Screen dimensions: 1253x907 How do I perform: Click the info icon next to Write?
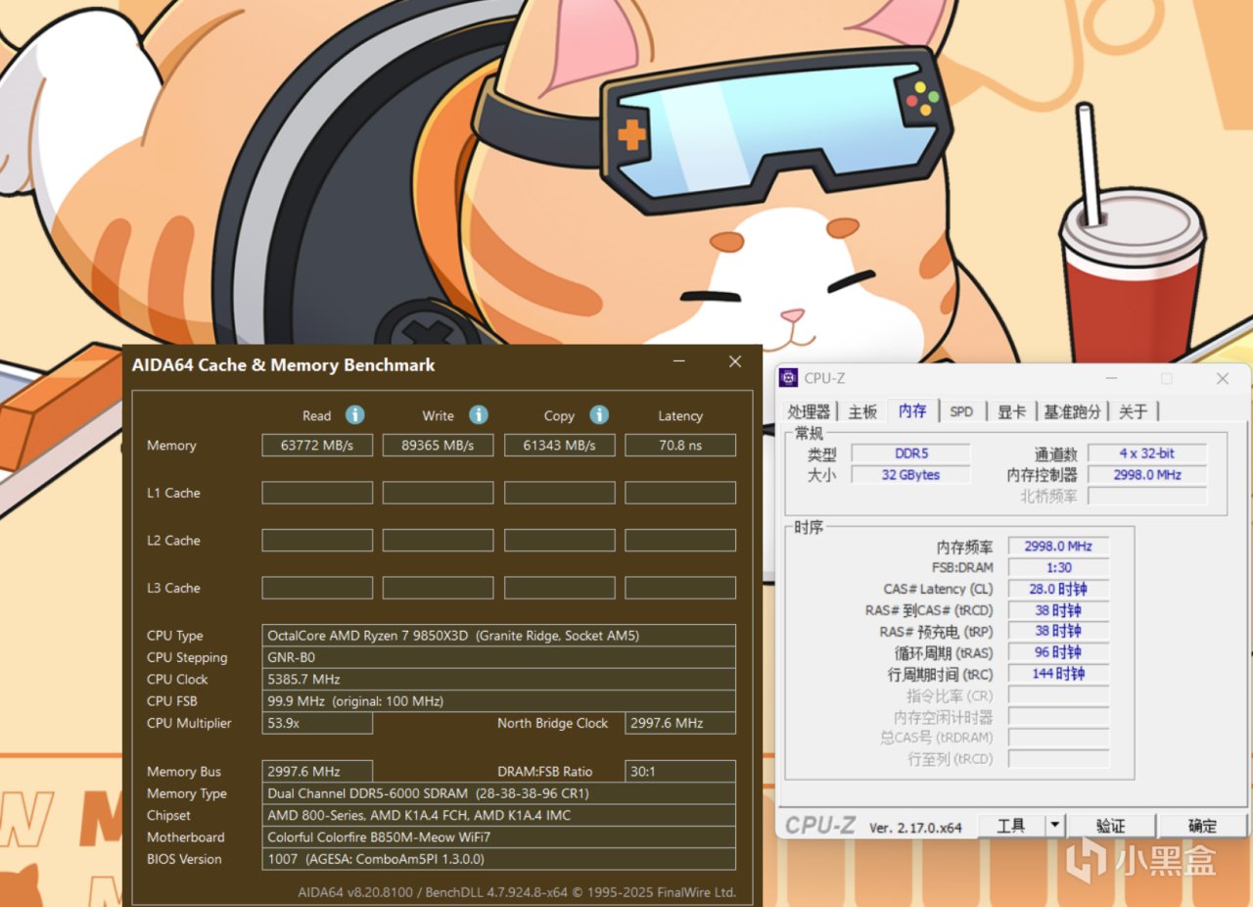pos(479,415)
